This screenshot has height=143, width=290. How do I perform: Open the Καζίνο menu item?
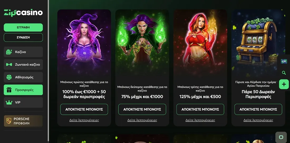23,52
